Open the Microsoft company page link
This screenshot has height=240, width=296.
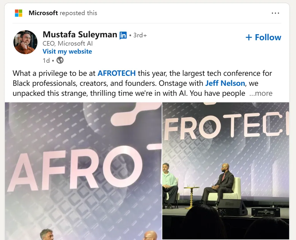pyautogui.click(x=43, y=13)
